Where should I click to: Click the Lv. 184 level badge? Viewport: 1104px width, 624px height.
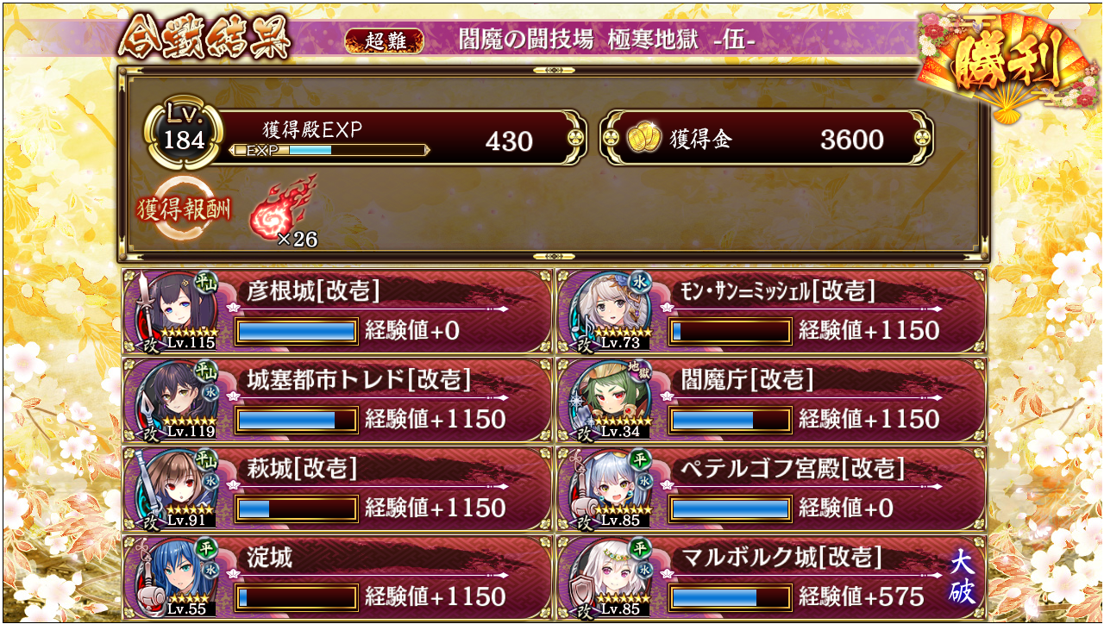tap(184, 133)
